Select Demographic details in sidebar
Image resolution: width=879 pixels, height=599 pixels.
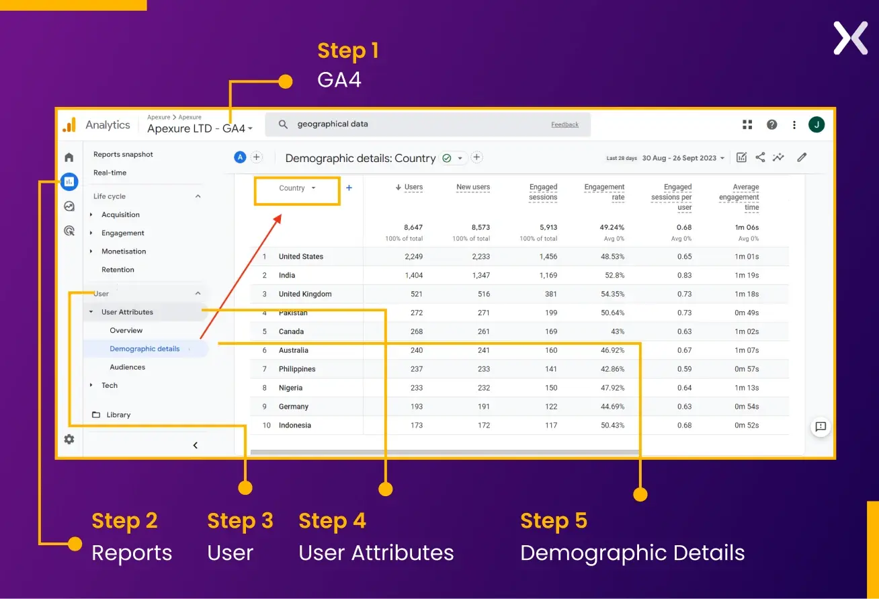pyautogui.click(x=145, y=349)
